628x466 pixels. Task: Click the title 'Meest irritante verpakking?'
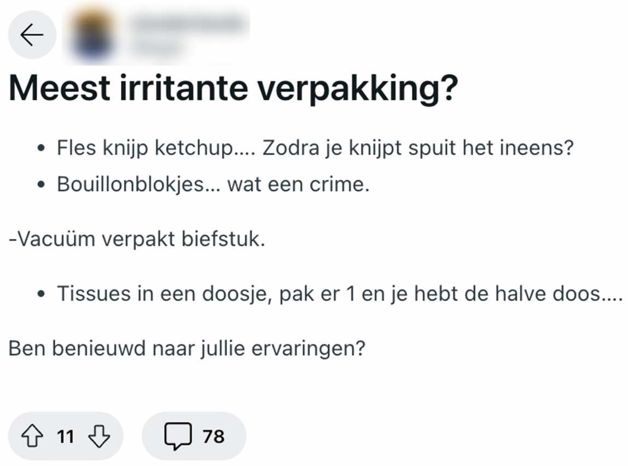click(x=232, y=90)
